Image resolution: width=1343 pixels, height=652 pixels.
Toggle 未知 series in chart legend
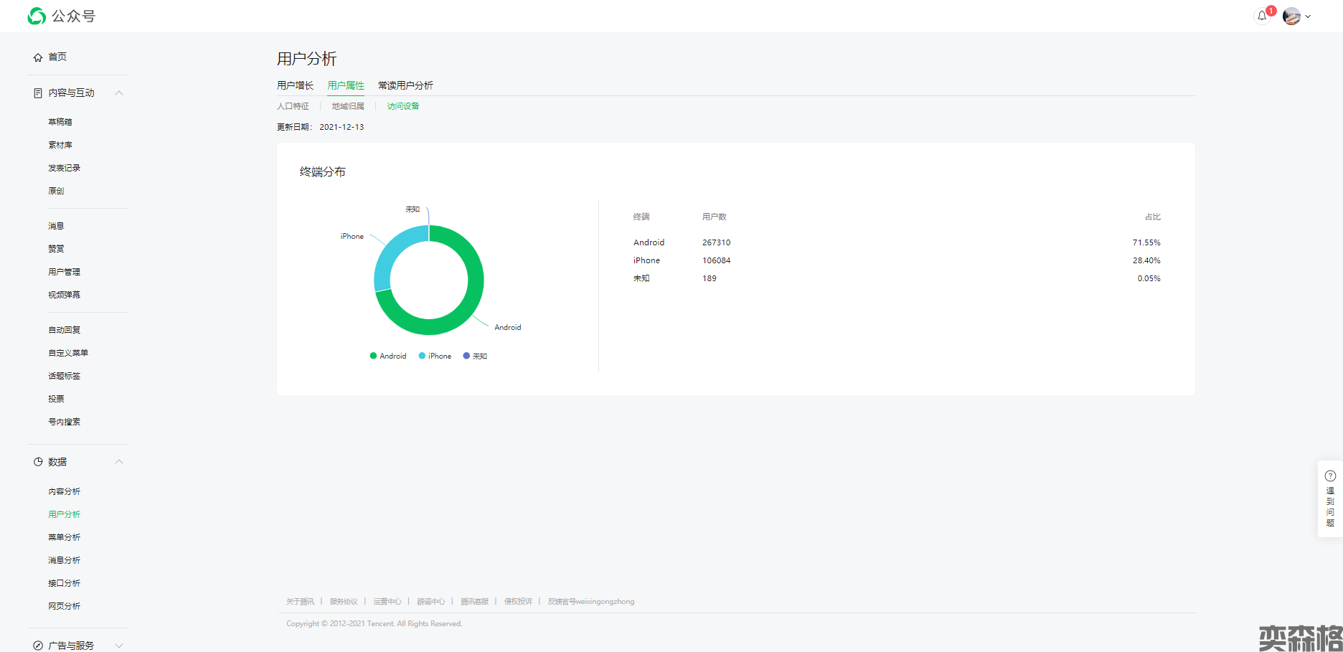click(475, 356)
